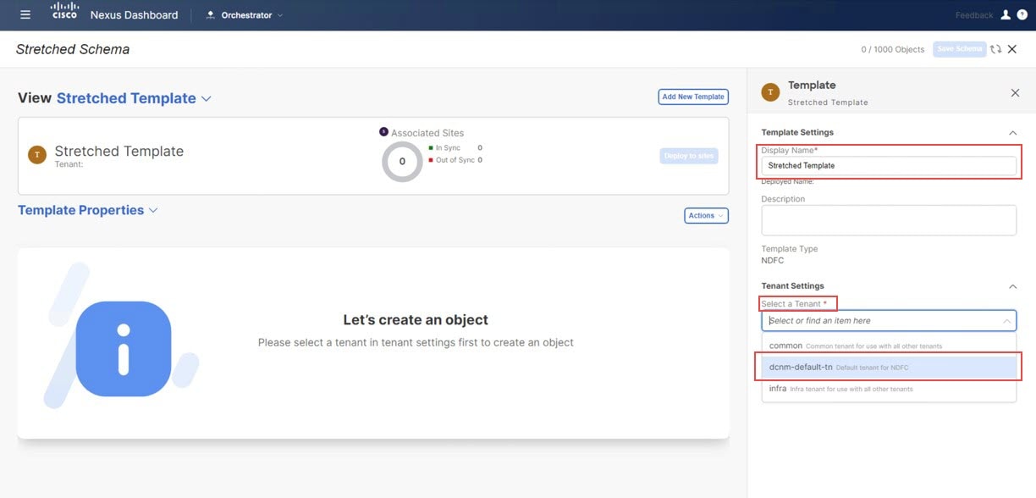Click the Display Name input field

tap(889, 165)
